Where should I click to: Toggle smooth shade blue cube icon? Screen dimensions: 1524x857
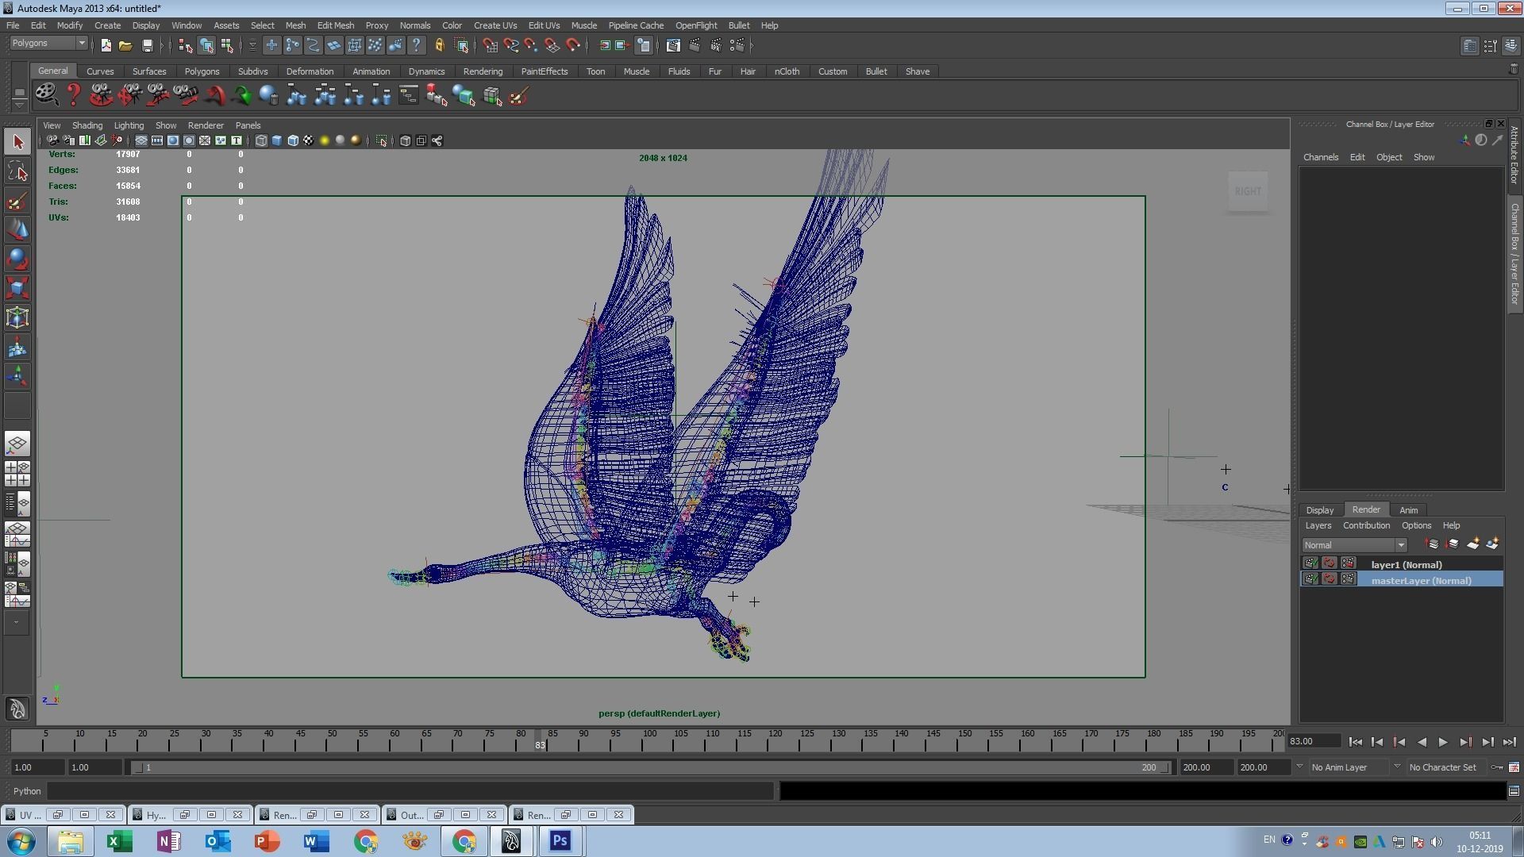(x=277, y=141)
